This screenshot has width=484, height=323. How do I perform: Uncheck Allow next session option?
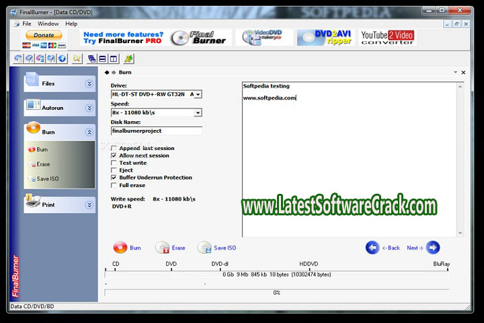(x=114, y=155)
